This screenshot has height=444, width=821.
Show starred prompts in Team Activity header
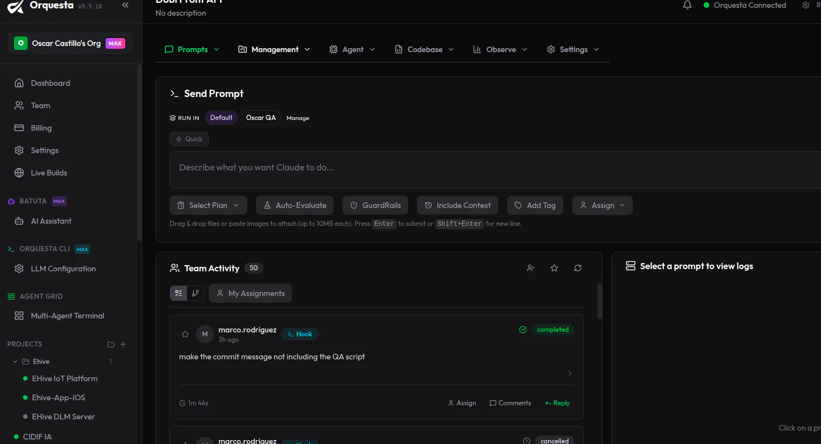pyautogui.click(x=554, y=268)
